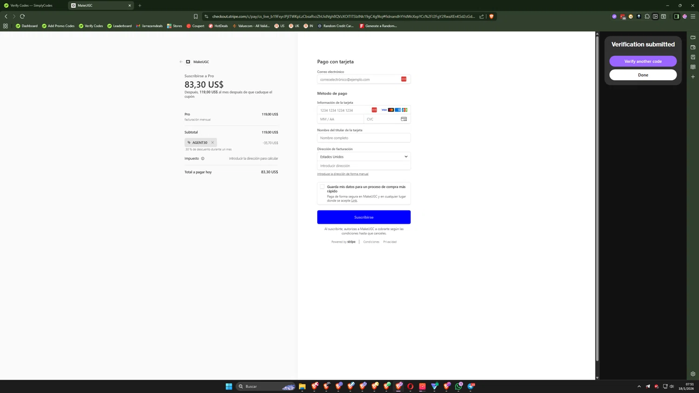This screenshot has height=393, width=699.
Task: Open Coupert bookmark
Action: (x=195, y=26)
